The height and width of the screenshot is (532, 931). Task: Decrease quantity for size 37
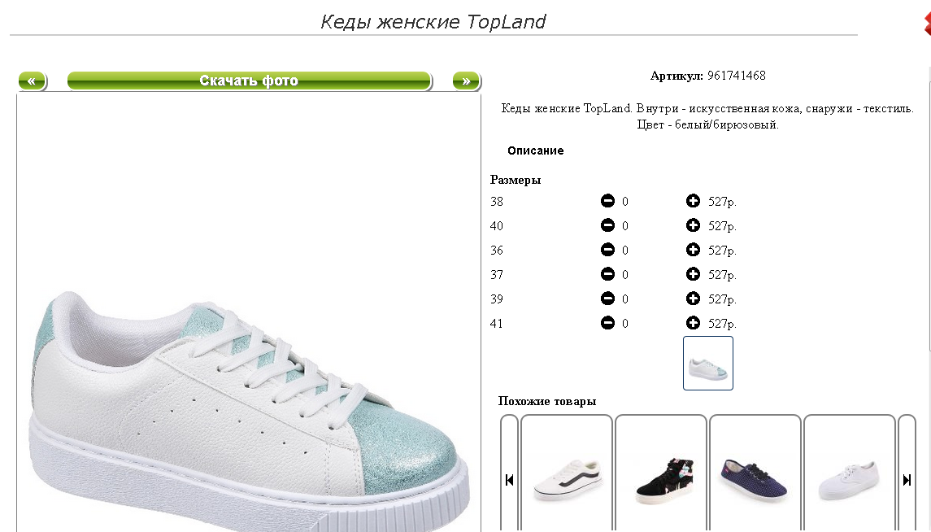point(607,274)
